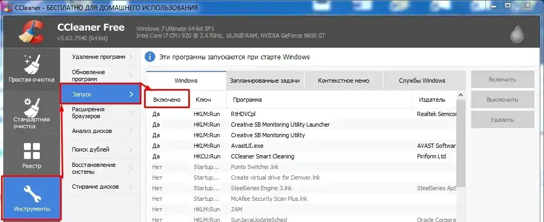The image size is (544, 222).
Task: Click the Удалить button
Action: [502, 120]
